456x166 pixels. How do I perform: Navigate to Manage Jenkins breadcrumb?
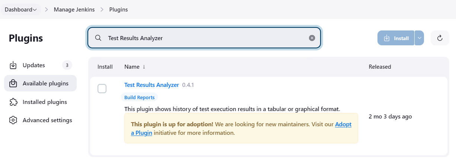(x=75, y=10)
